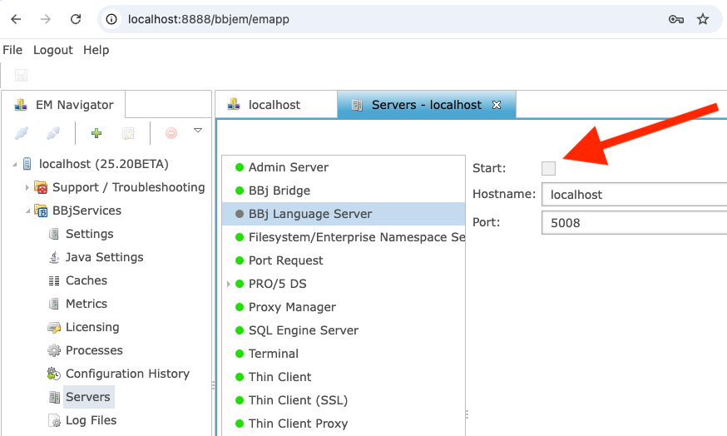The image size is (727, 436).
Task: Click the browser address bar URL
Action: [209, 19]
